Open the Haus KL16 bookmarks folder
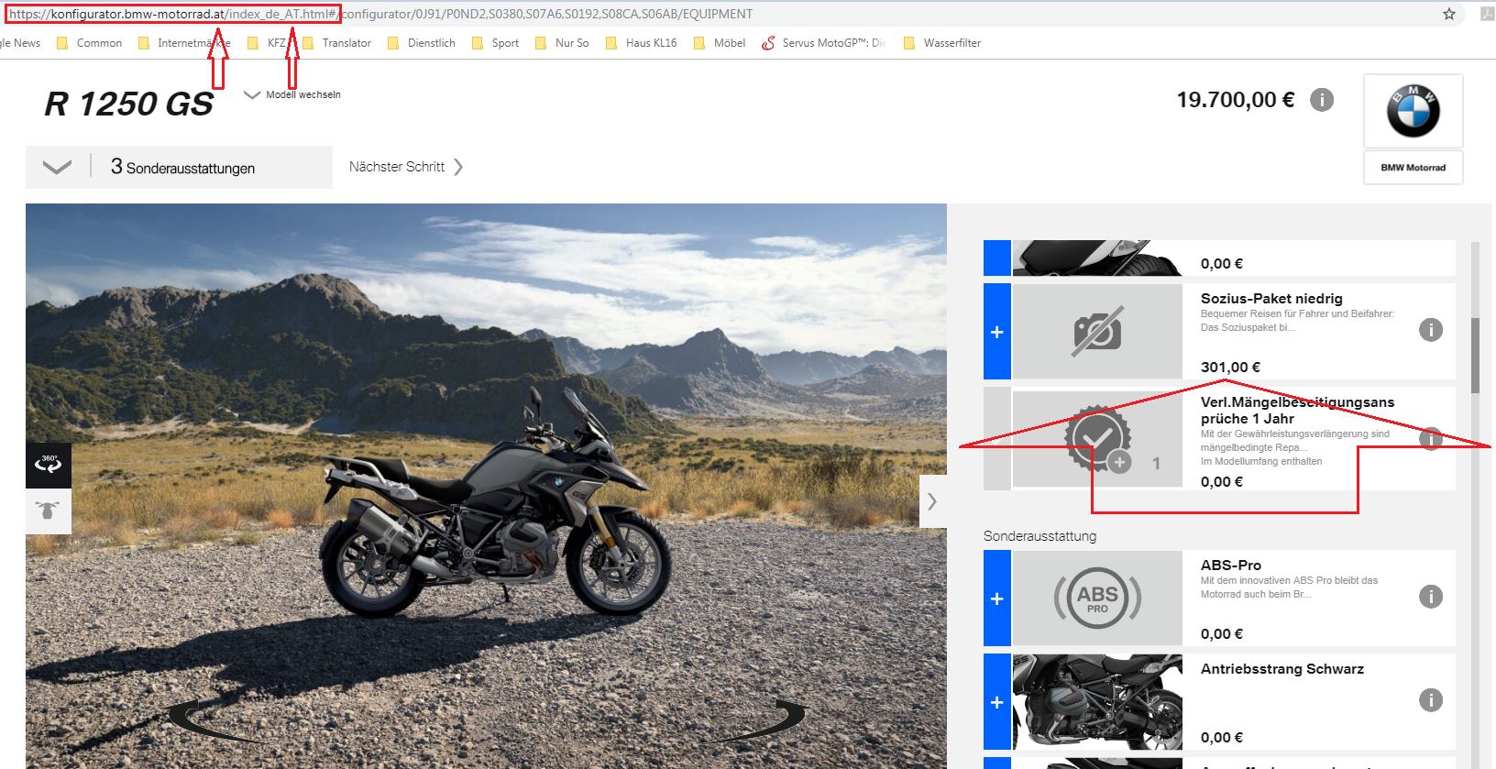 click(642, 43)
